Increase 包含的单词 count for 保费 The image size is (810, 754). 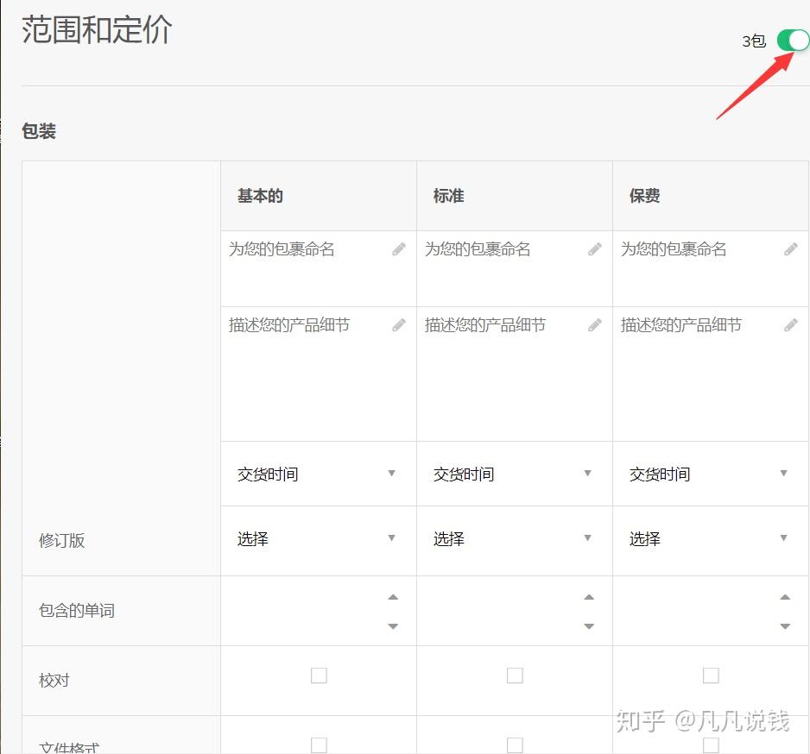[x=785, y=597]
